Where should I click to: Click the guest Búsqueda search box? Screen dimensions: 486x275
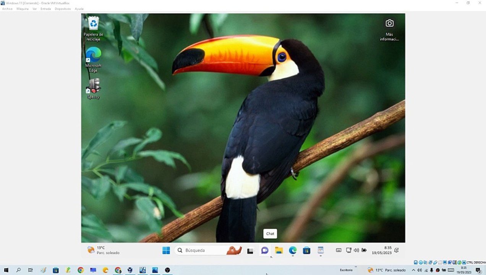209,251
